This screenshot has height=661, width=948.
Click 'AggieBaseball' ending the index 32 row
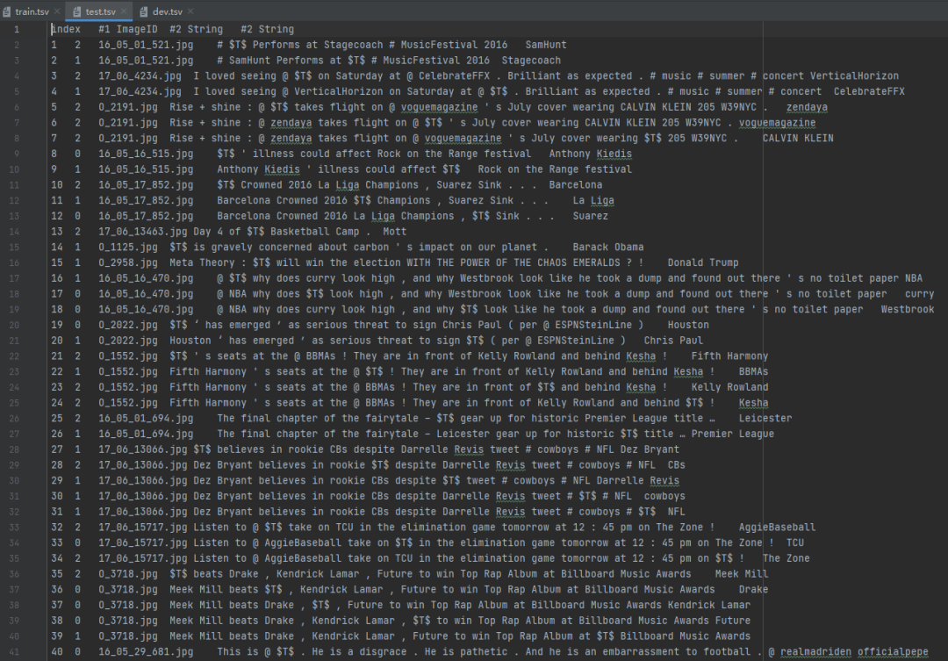click(x=777, y=528)
